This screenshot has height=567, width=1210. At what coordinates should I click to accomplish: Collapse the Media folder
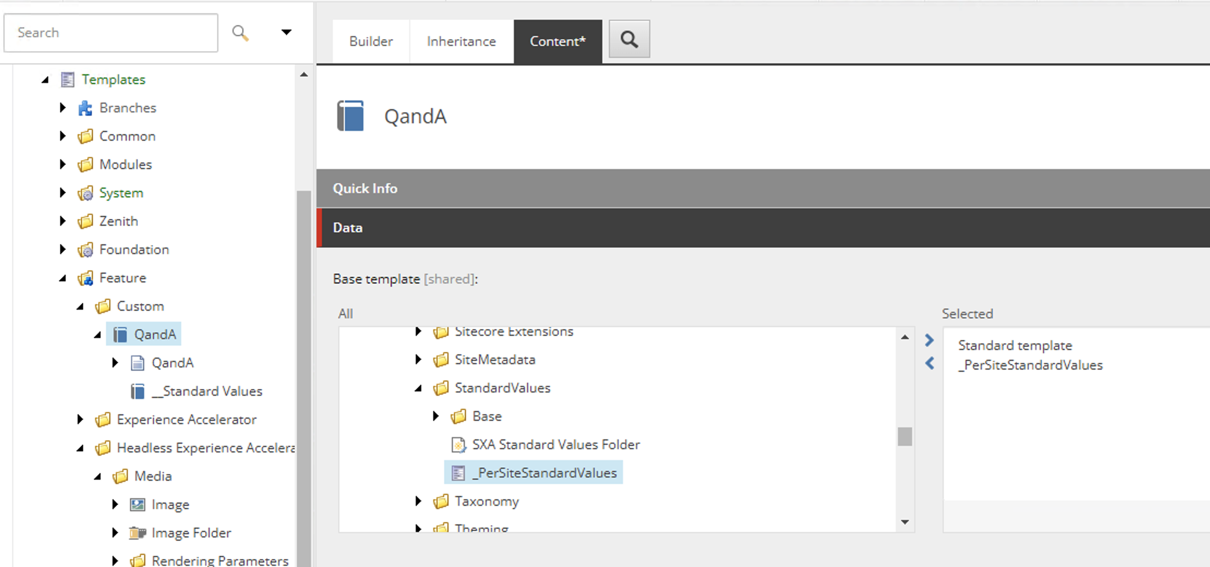point(98,477)
